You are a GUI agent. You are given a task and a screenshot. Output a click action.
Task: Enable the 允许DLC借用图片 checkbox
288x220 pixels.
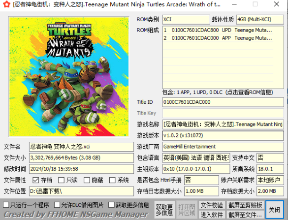tap(57, 205)
